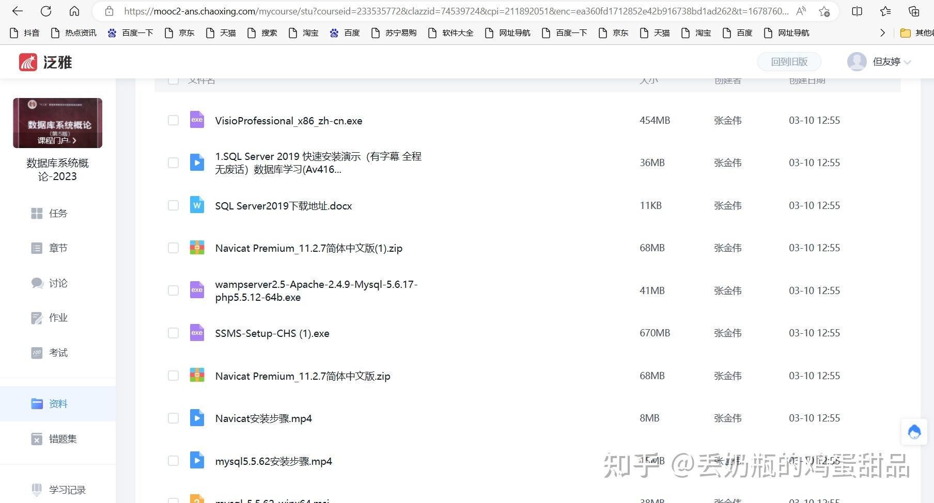Click video icon of SQL Server 2019 演示

[x=197, y=163]
